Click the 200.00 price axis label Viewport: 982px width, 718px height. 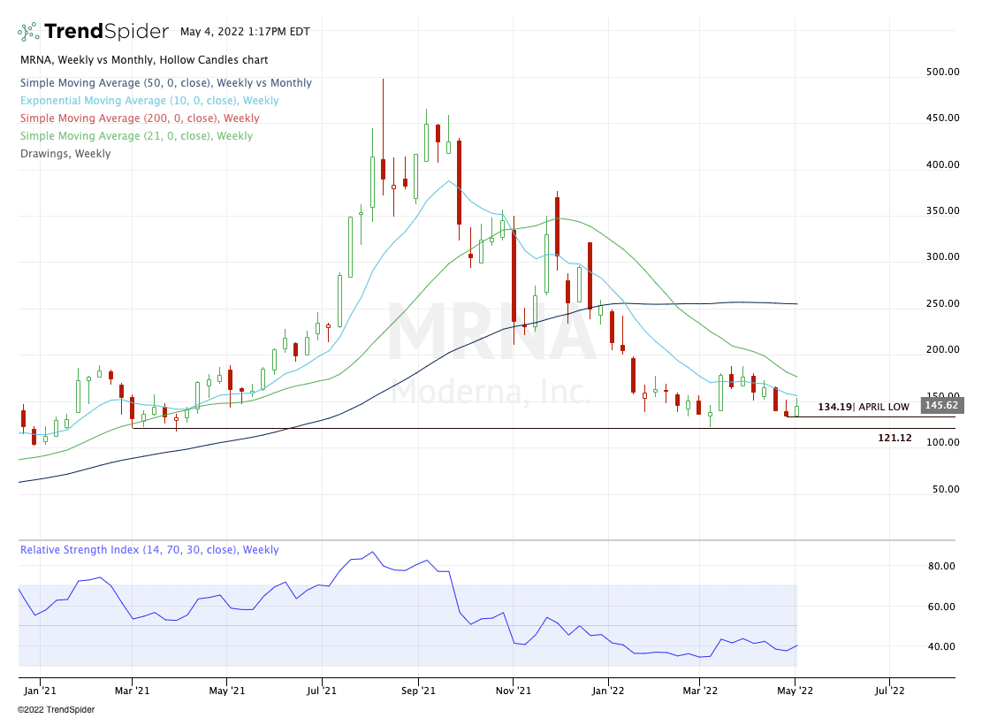click(942, 349)
